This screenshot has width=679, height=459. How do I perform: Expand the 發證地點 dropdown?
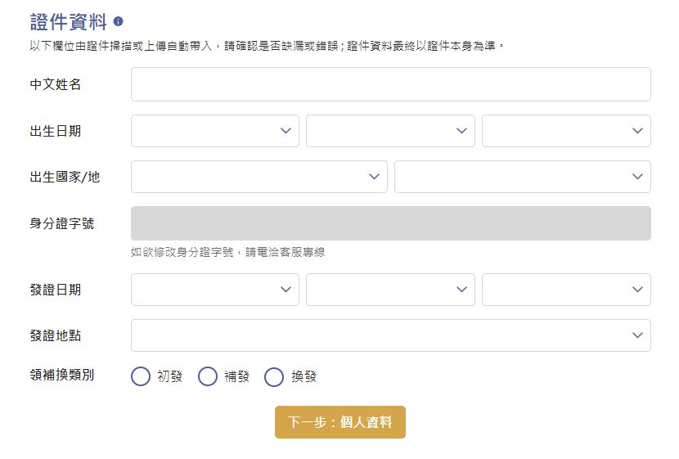(x=390, y=335)
